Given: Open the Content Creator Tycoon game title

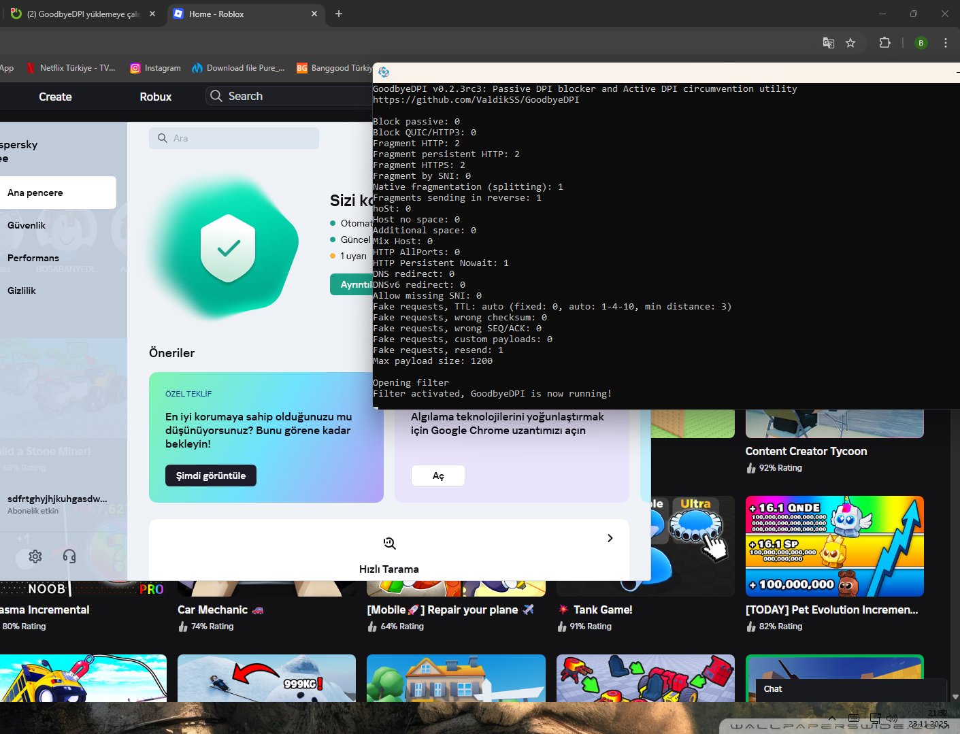Looking at the screenshot, I should (x=806, y=451).
